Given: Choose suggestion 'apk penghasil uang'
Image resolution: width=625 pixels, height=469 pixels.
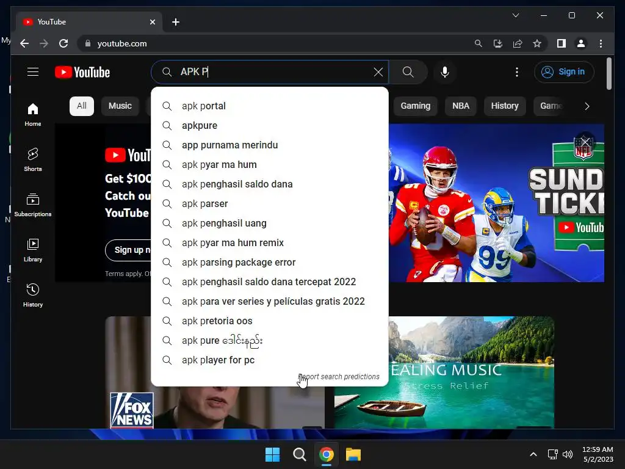Looking at the screenshot, I should 270,224.
